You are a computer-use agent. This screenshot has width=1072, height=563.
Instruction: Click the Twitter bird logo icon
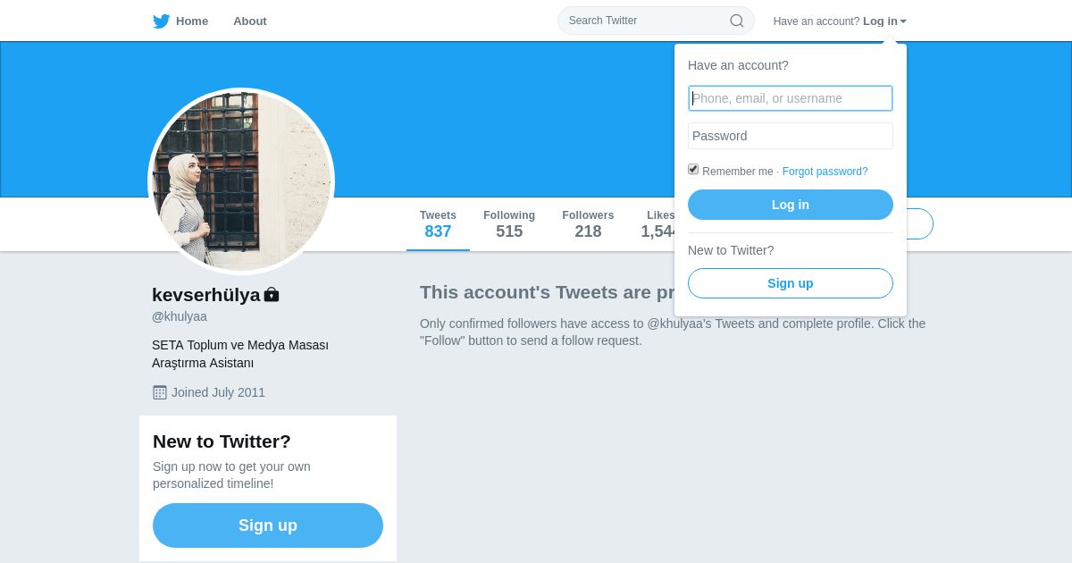coord(161,21)
